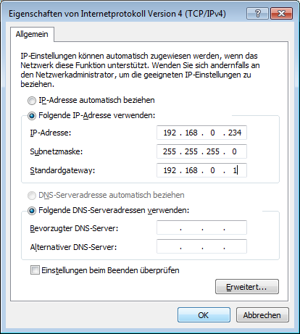300x334 pixels.
Task: Click the IP-Adresse input field
Action: (201, 133)
